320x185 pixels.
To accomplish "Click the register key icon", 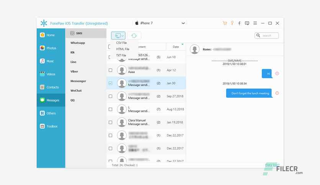I will (x=232, y=23).
